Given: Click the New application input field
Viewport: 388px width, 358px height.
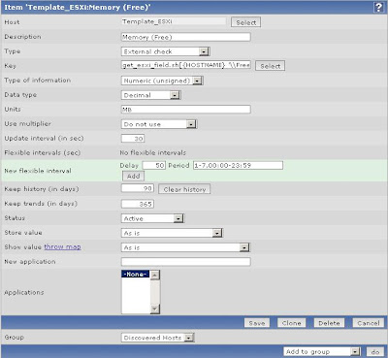Looking at the screenshot, I should tap(185, 262).
